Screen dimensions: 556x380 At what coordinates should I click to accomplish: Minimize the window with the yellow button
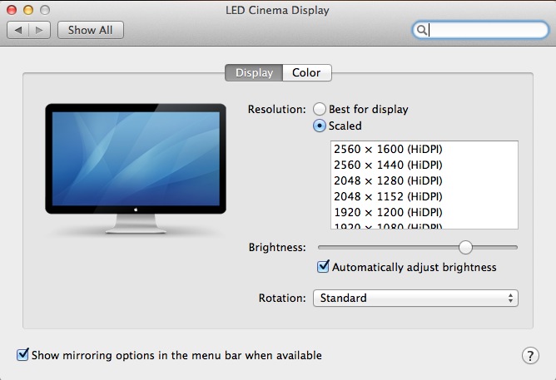pyautogui.click(x=28, y=10)
